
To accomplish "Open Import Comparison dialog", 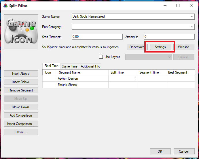I will 21,124.
